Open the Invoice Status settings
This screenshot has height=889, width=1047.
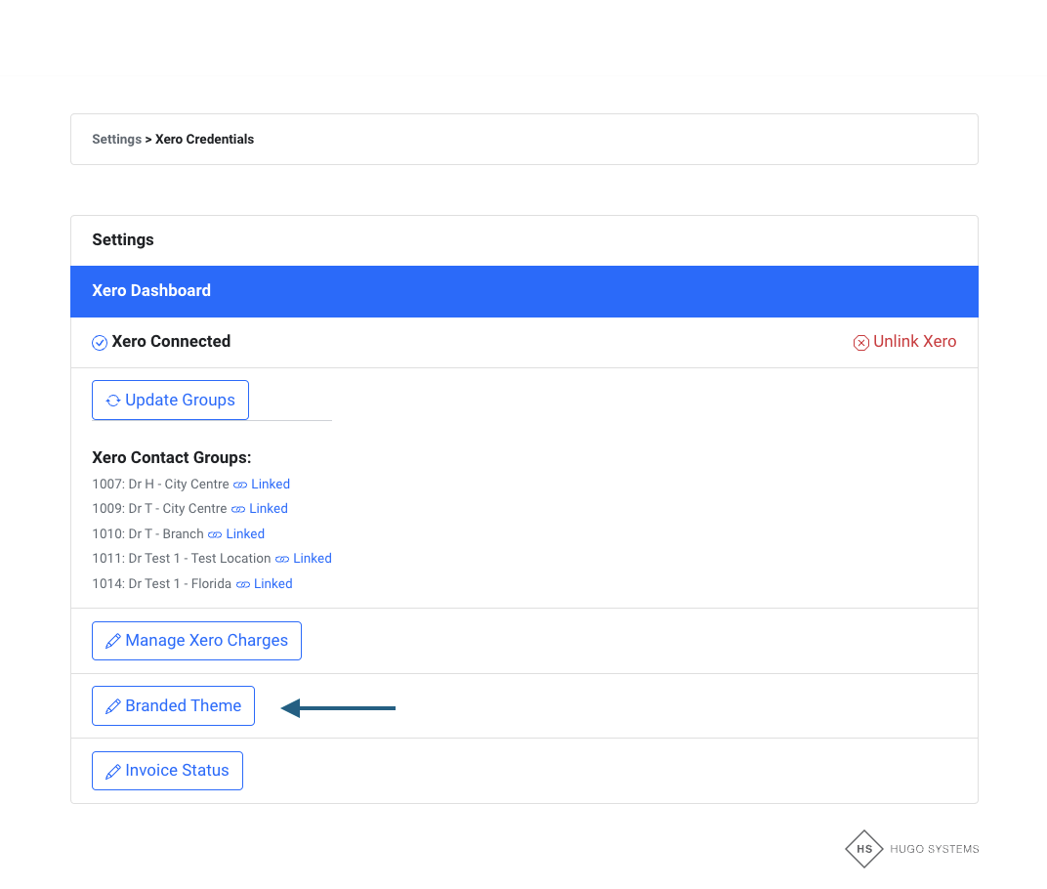[x=168, y=771]
